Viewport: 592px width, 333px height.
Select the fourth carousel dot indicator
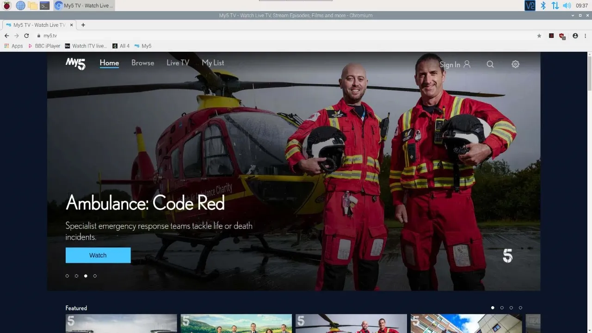95,276
